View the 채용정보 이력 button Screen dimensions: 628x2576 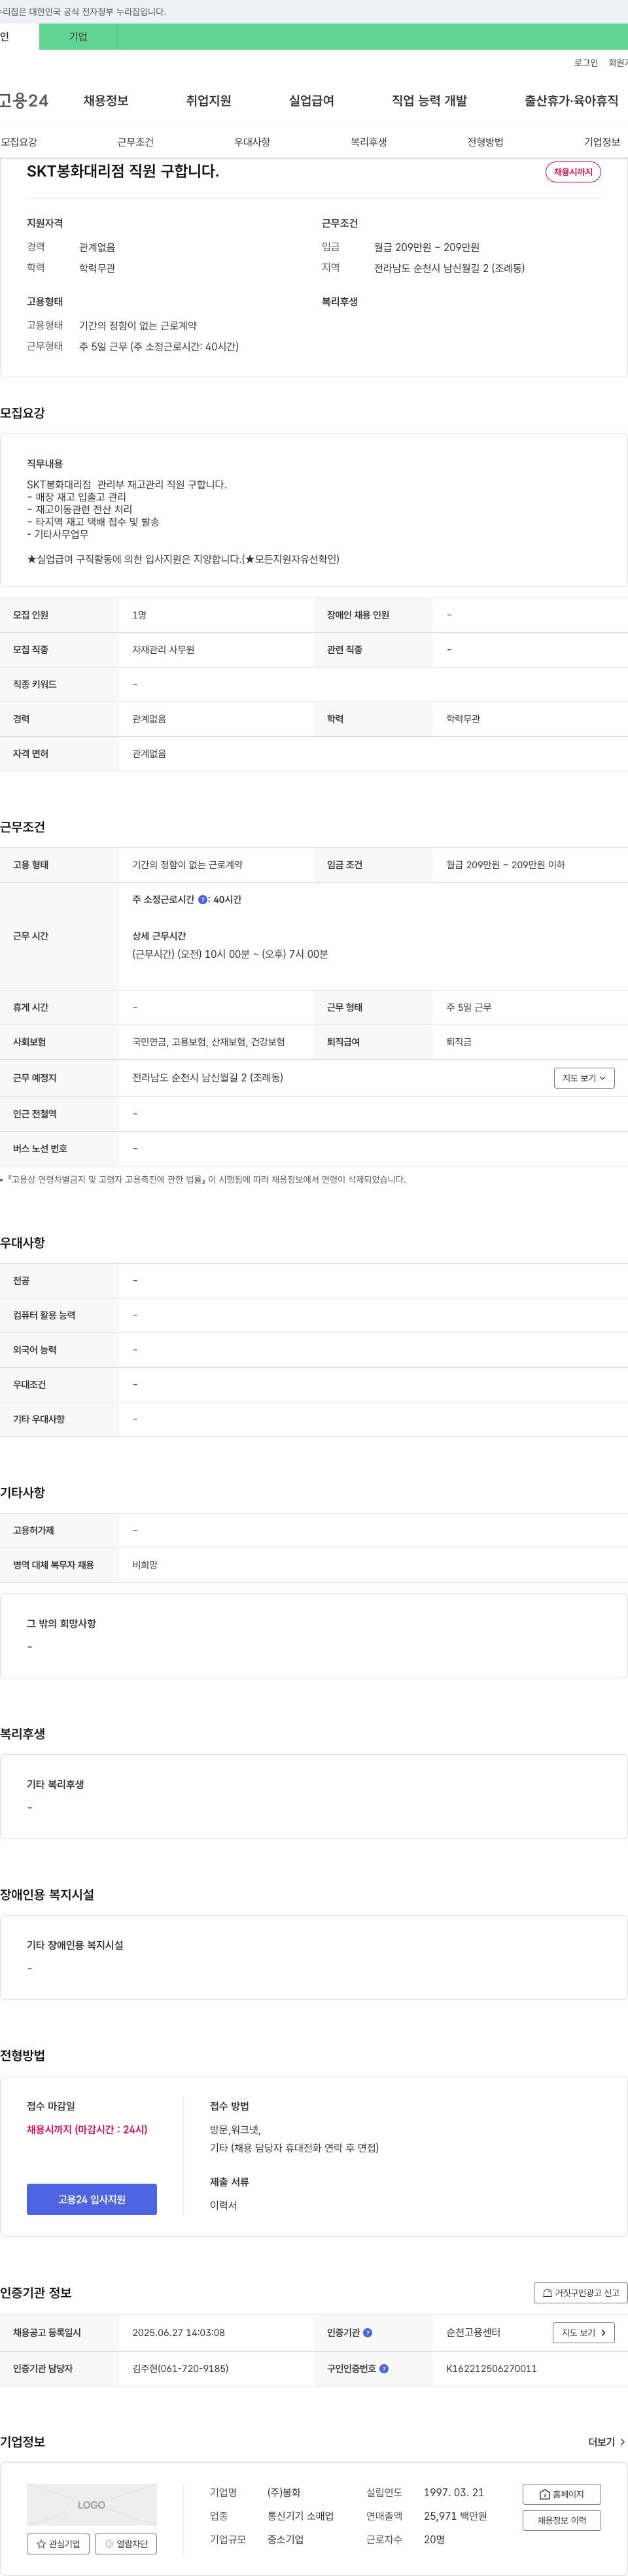[561, 2519]
